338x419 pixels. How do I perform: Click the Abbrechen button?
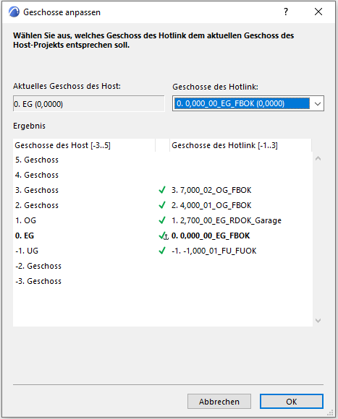click(219, 402)
